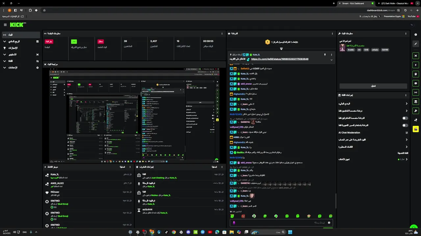Click the Windows Start button in taskbar
This screenshot has width=421, height=236.
[290, 232]
